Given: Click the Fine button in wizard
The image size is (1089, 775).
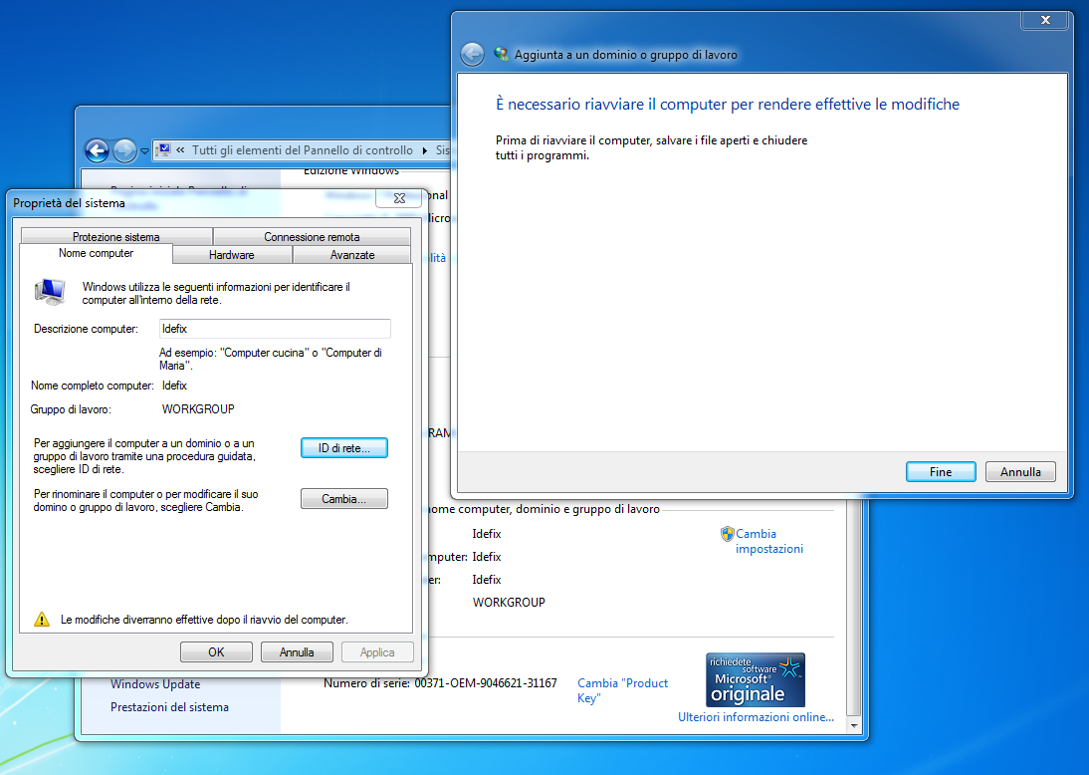Looking at the screenshot, I should pyautogui.click(x=941, y=472).
